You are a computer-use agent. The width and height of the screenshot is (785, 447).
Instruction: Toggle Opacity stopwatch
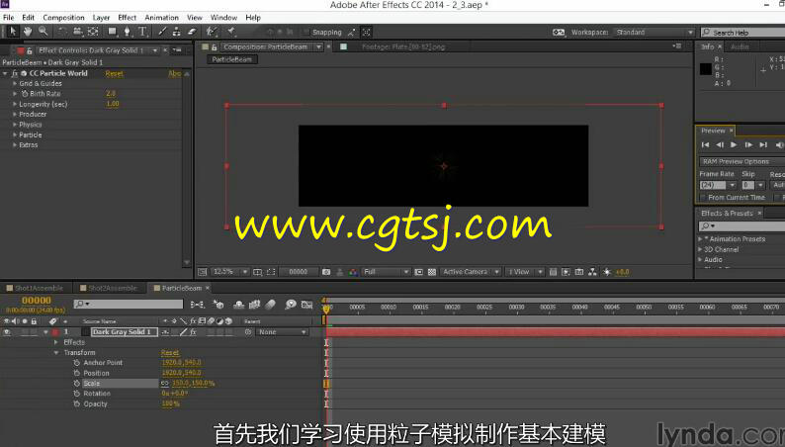76,403
